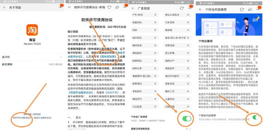Expand 查看已停用的类别 row
The height and width of the screenshot is (131, 263).
coord(161,129)
